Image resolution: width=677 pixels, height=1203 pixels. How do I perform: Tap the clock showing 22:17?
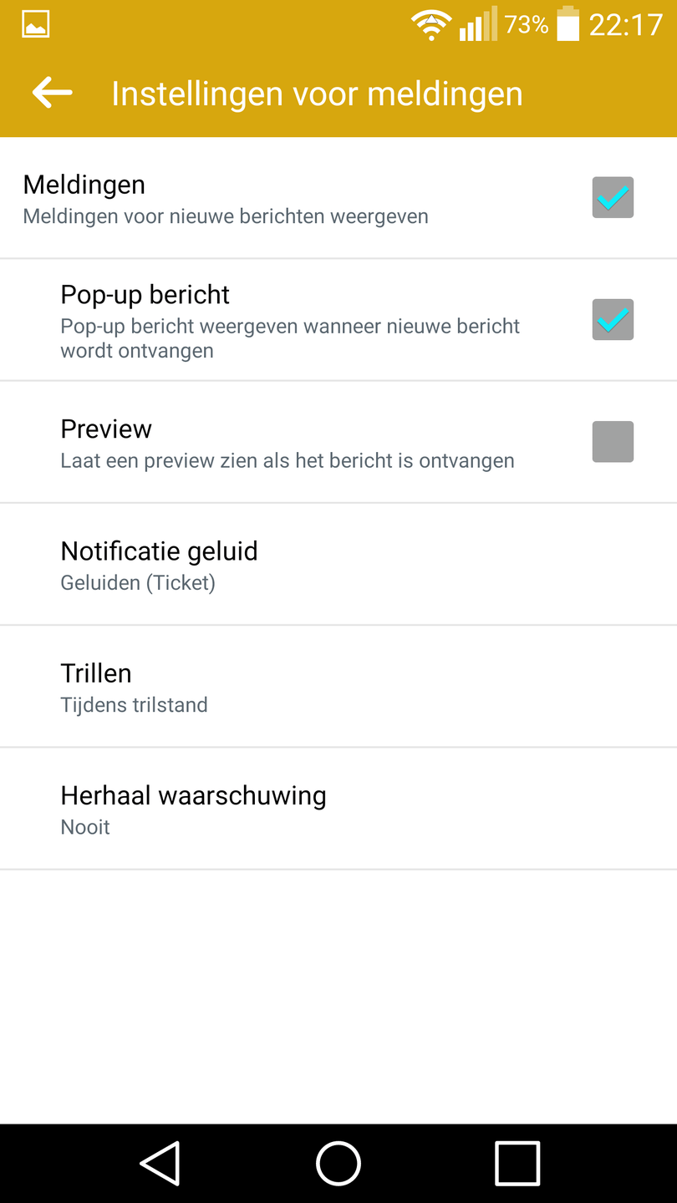pos(625,25)
